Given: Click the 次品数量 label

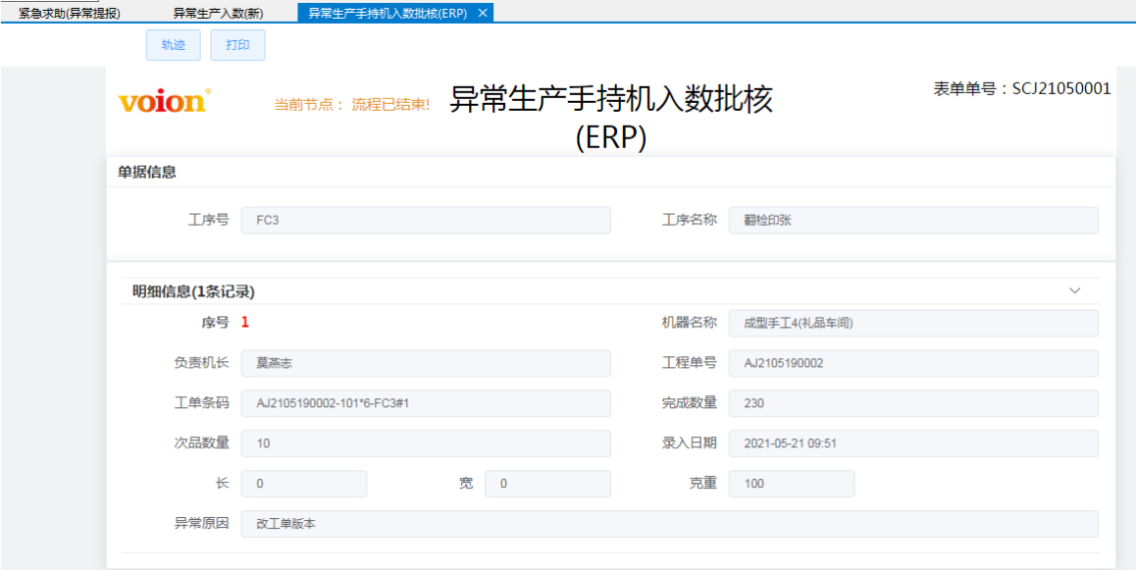Looking at the screenshot, I should click(201, 443).
